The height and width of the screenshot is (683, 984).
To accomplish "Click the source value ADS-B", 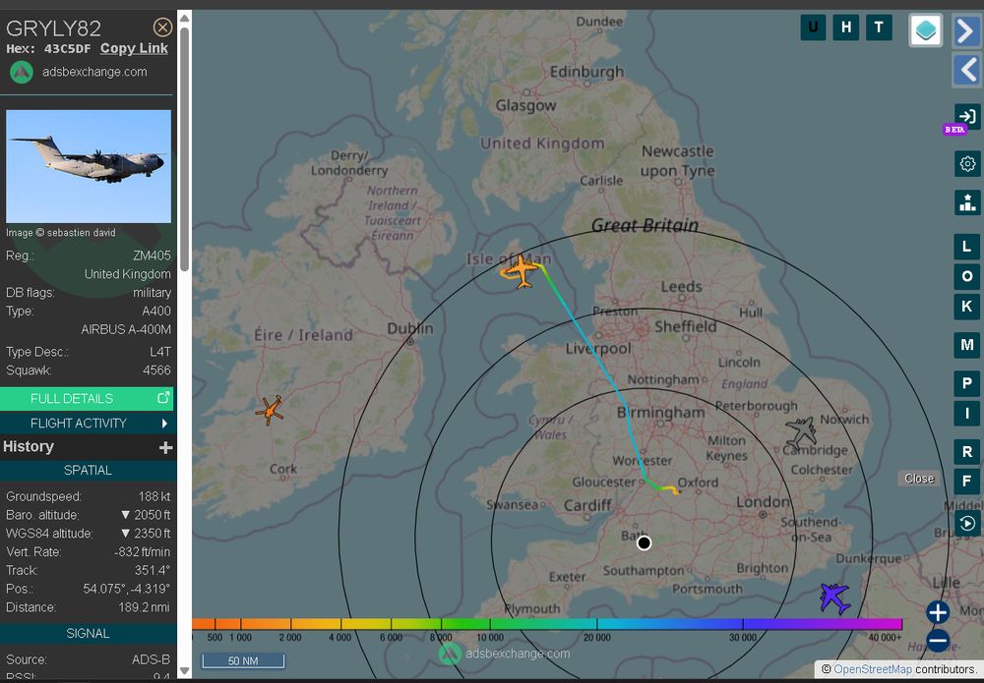I will (x=152, y=659).
